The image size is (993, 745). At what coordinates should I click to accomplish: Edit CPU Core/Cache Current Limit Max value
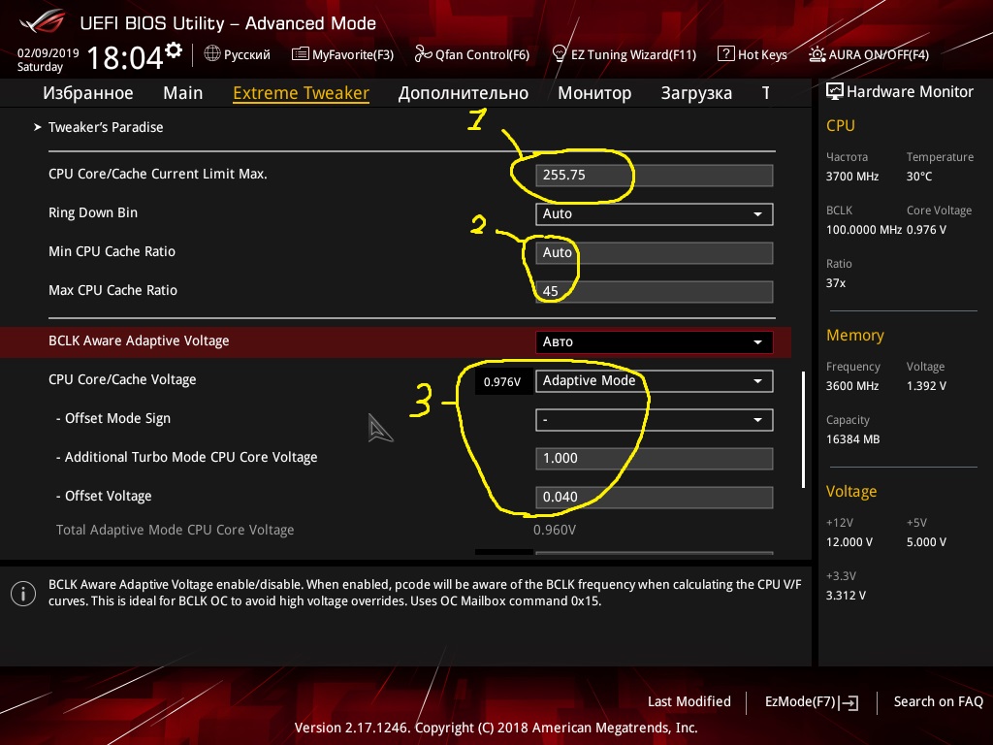click(x=655, y=175)
